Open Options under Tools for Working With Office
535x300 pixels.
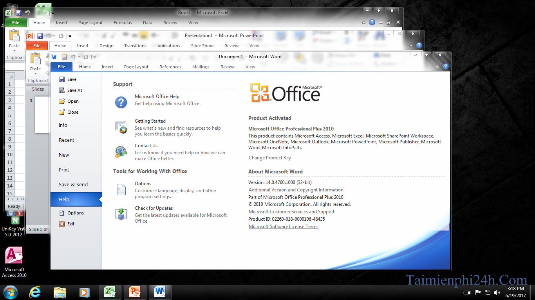coord(143,184)
